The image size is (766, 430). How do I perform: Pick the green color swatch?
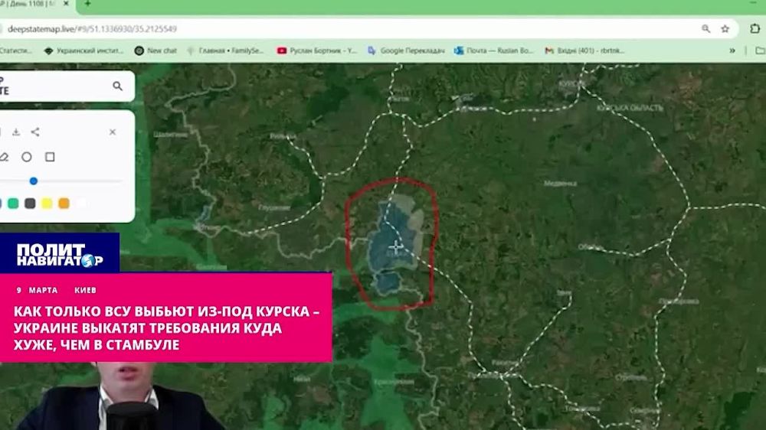click(13, 204)
